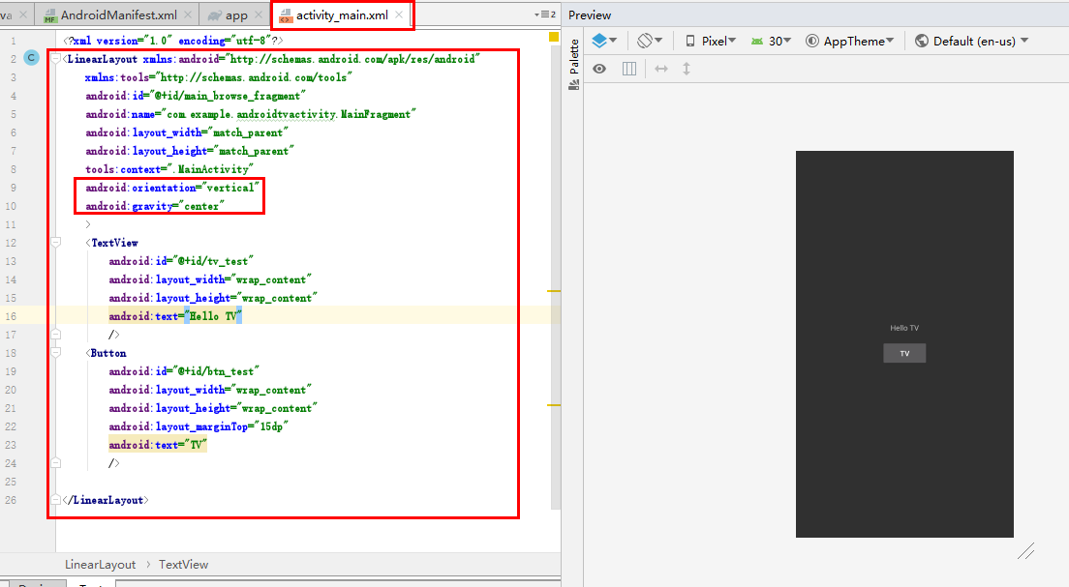This screenshot has width=1069, height=587.
Task: Click the blue C gutter icon
Action: [x=31, y=58]
